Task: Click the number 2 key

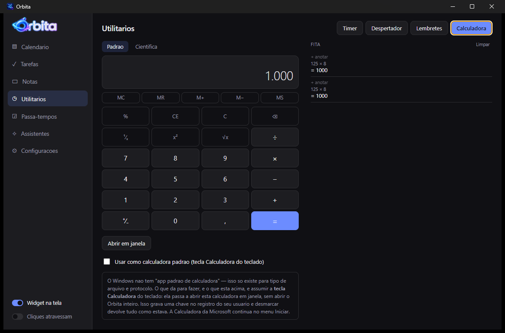Action: click(175, 200)
